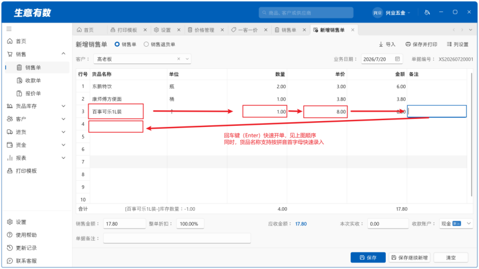Switch to the 首页 tab
Screen dimensions: 479x269
[86, 30]
